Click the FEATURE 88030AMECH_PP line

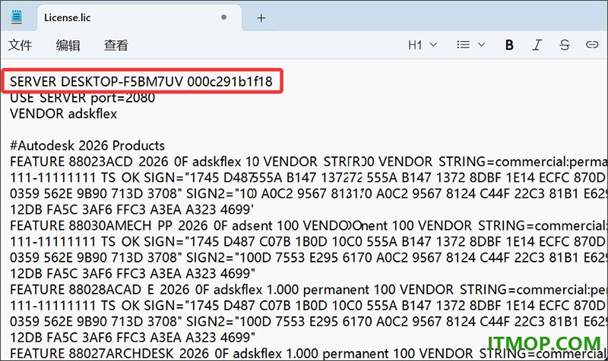point(309,225)
